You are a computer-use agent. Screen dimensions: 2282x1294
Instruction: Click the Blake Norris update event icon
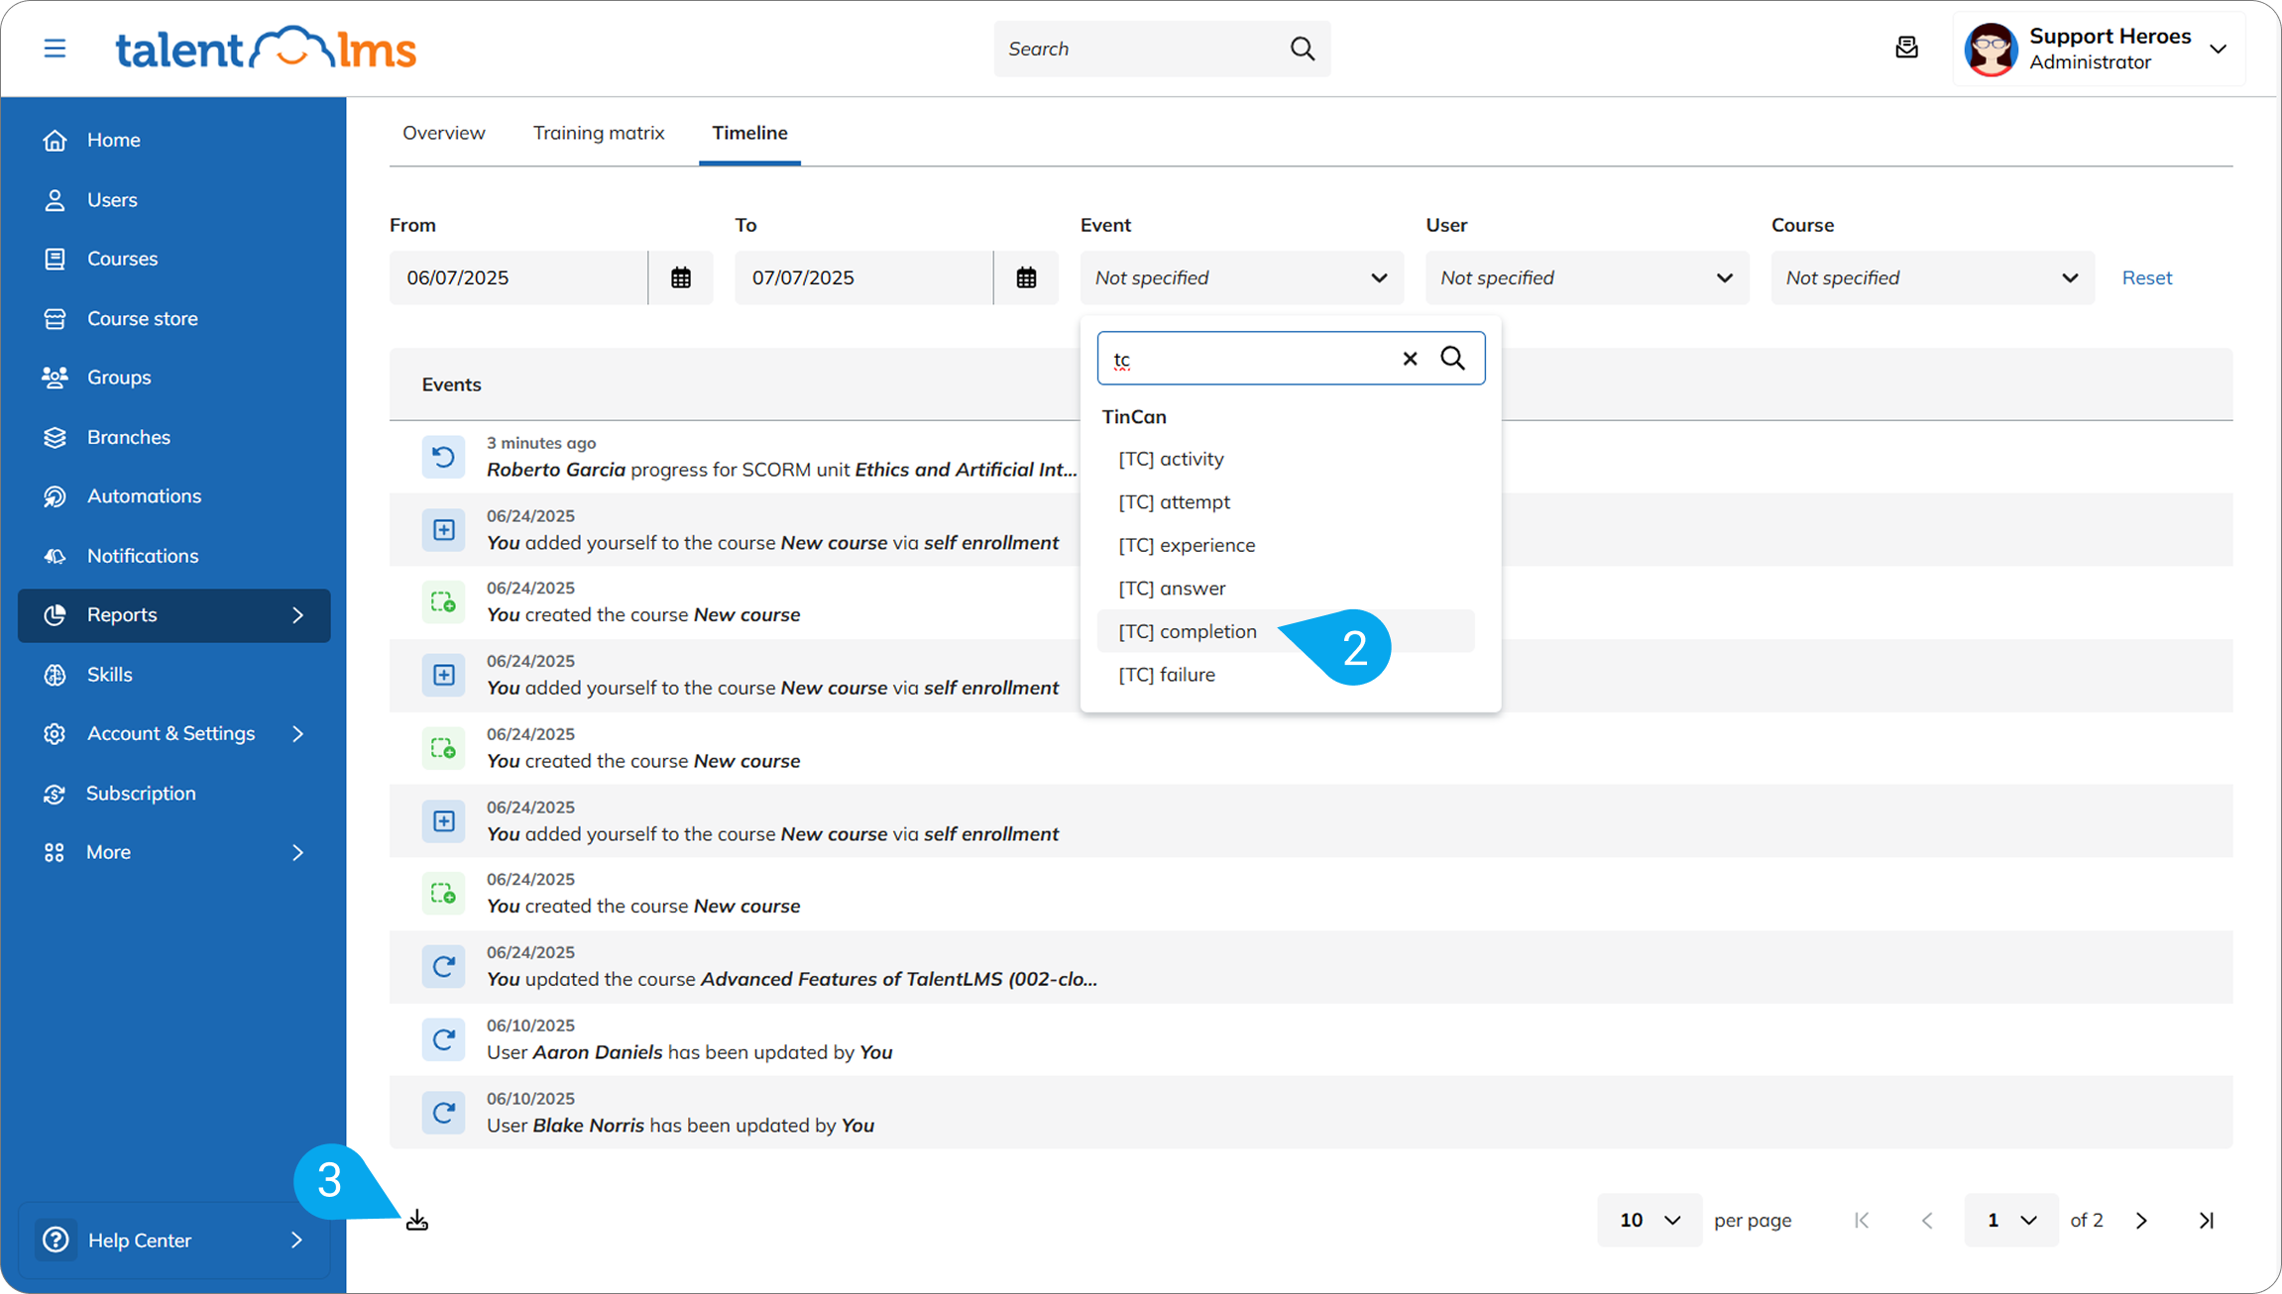pos(443,1113)
